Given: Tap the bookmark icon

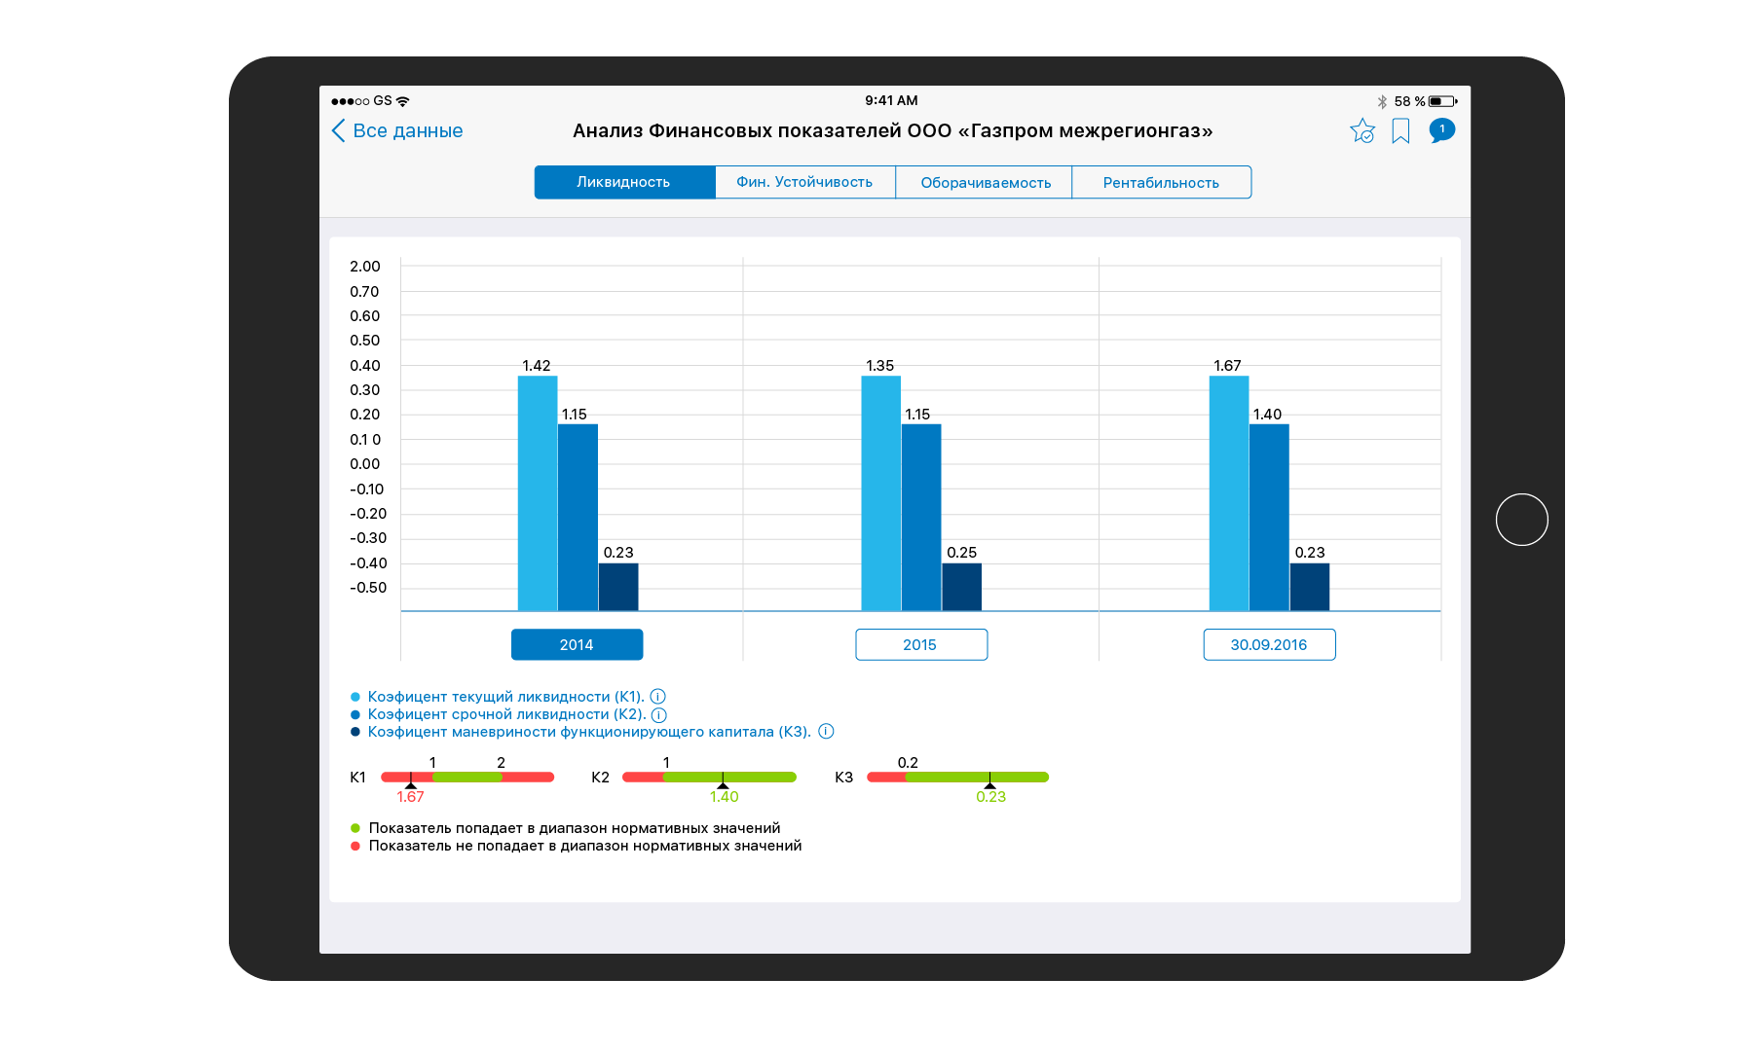Looking at the screenshot, I should 1400,131.
